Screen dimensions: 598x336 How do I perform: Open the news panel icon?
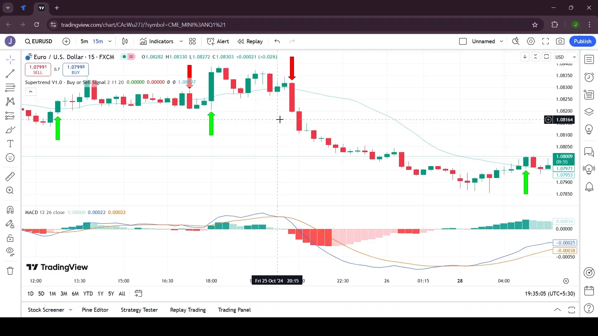point(589,95)
